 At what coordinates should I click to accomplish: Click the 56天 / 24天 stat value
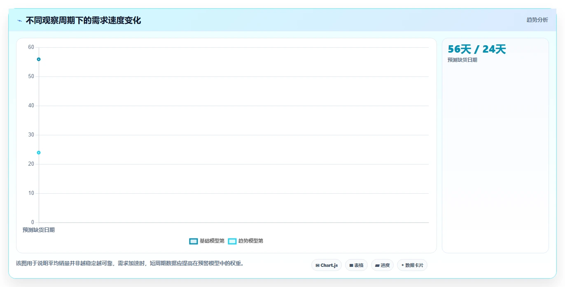click(476, 49)
